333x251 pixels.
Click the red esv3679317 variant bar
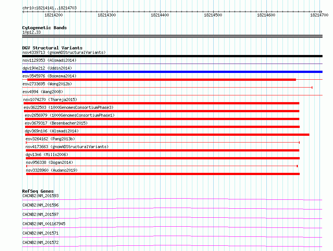click(x=162, y=127)
